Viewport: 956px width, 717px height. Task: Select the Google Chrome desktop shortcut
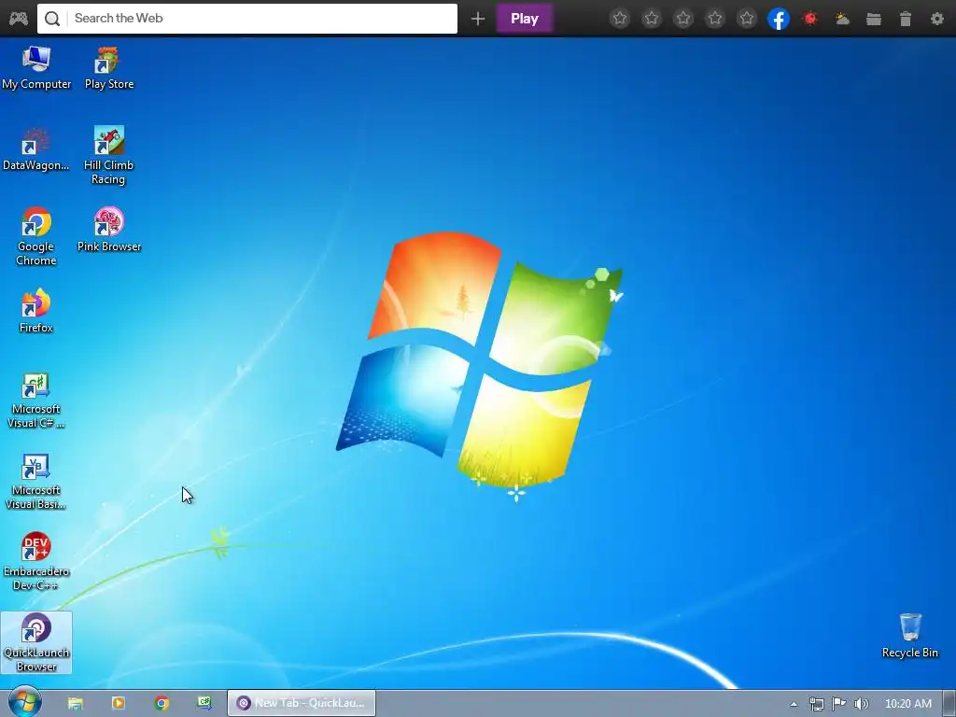[x=36, y=236]
